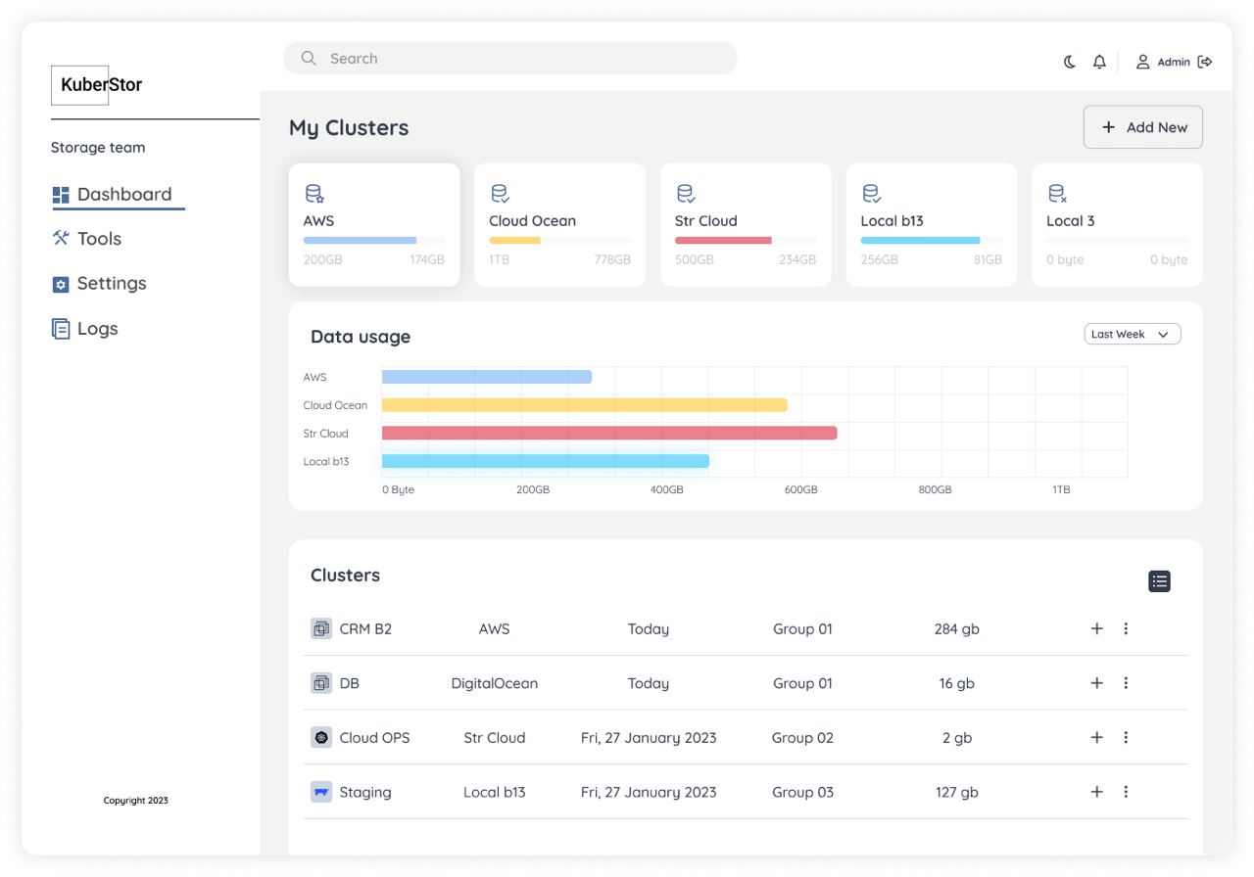Switch clusters table to list view icon
This screenshot has width=1254, height=877.
point(1159,581)
